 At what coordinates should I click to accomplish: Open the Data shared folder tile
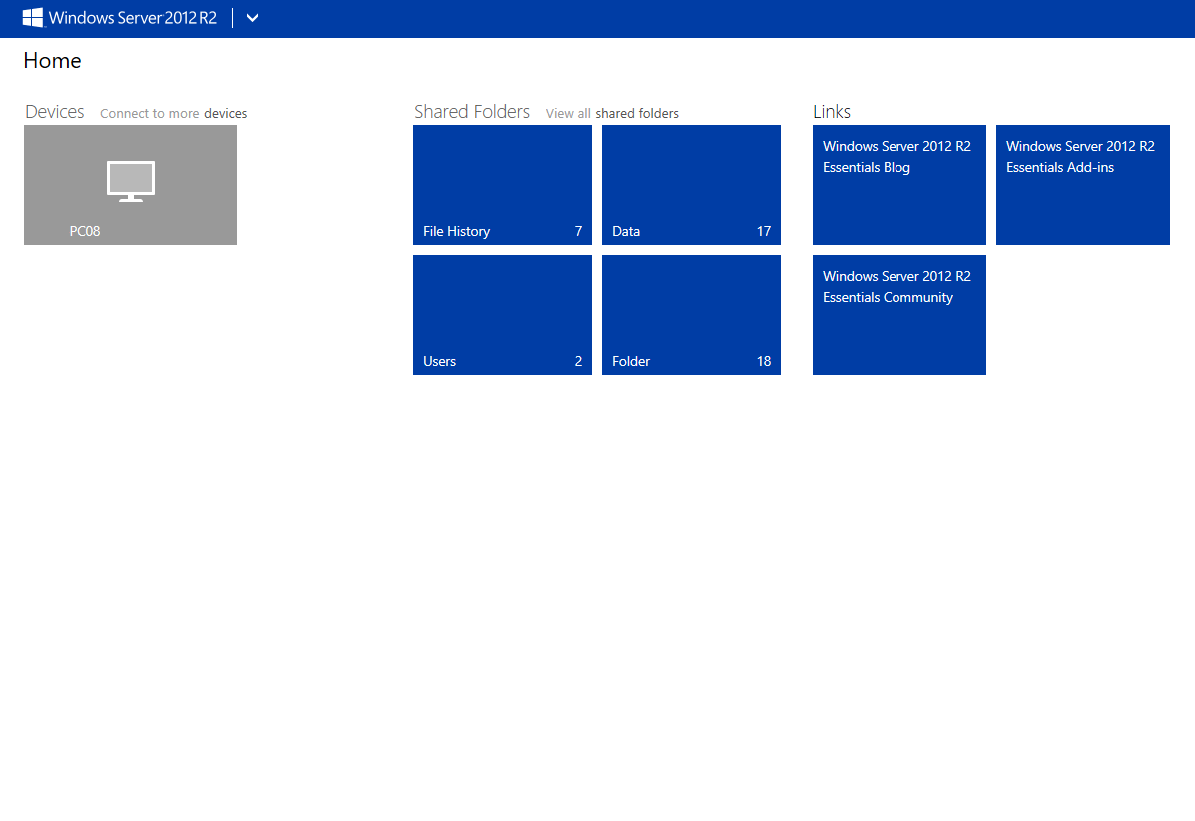(691, 185)
